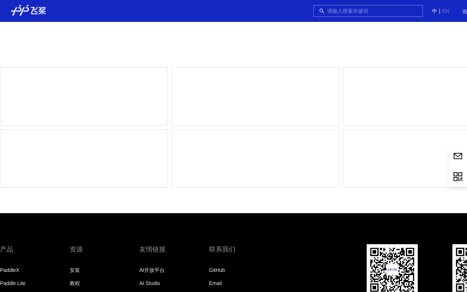Click the 产品 footer heading
Image resolution: width=467 pixels, height=292 pixels.
tap(7, 249)
